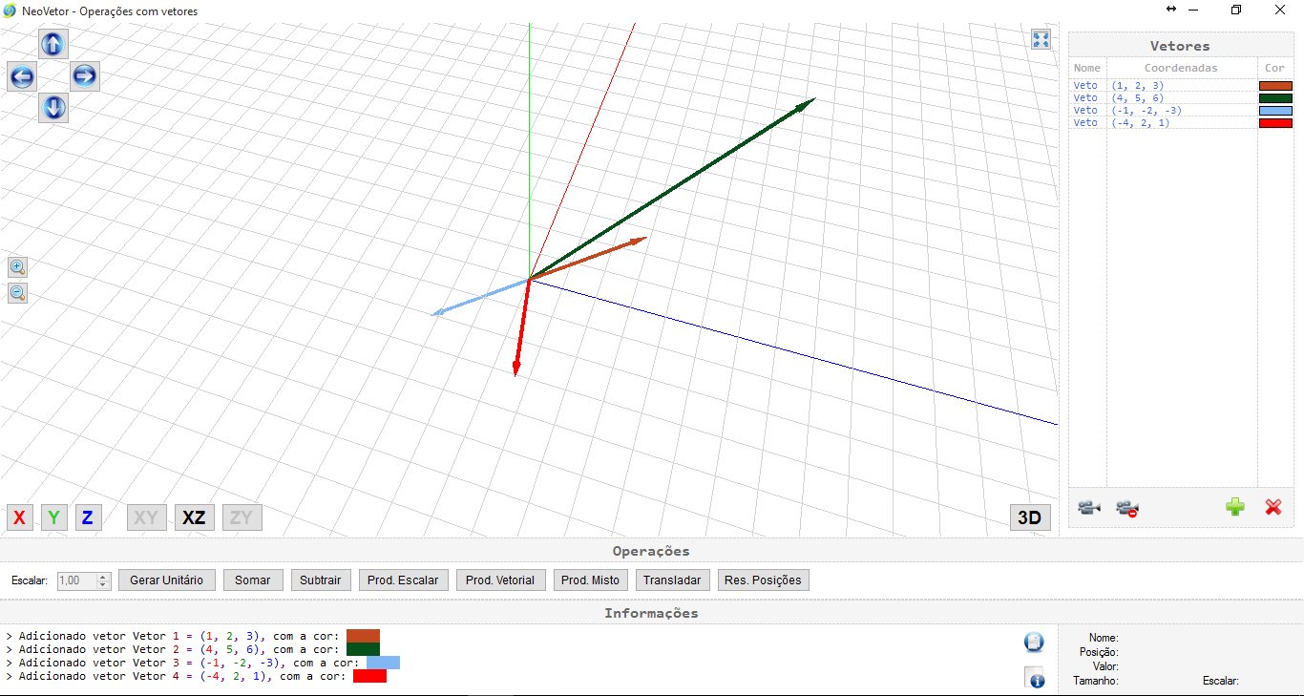Click the dark green swatch of vector (4, 5, 6)

[1275, 98]
